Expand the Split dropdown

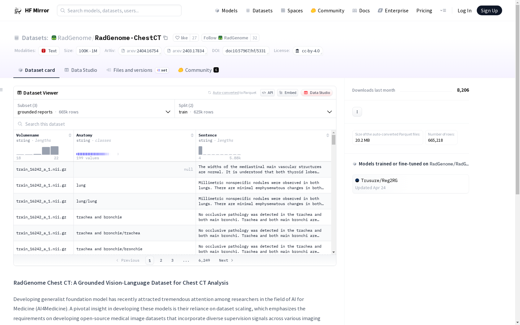(255, 109)
